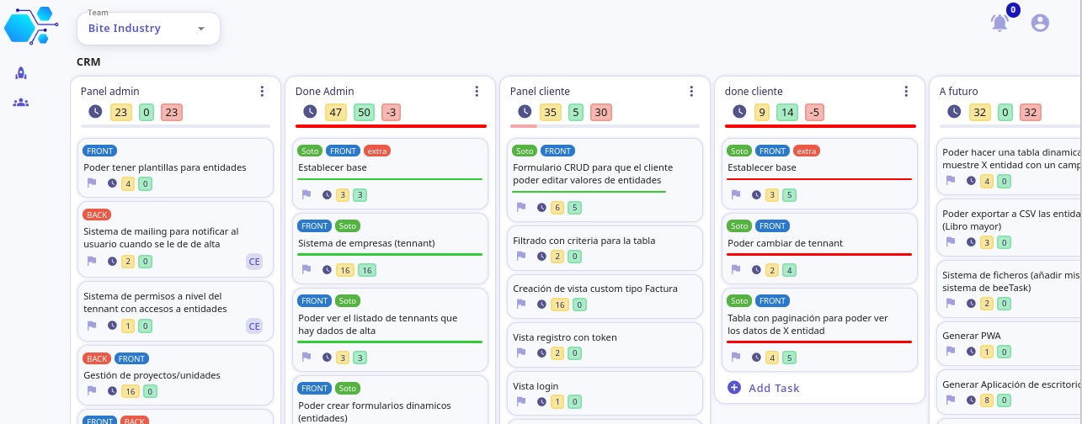Click flag on Sistema de empresas (tennant) card

306,270
